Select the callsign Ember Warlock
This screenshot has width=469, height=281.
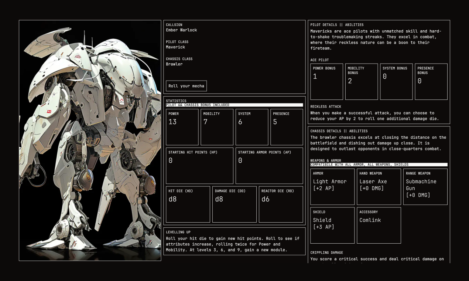coord(181,30)
